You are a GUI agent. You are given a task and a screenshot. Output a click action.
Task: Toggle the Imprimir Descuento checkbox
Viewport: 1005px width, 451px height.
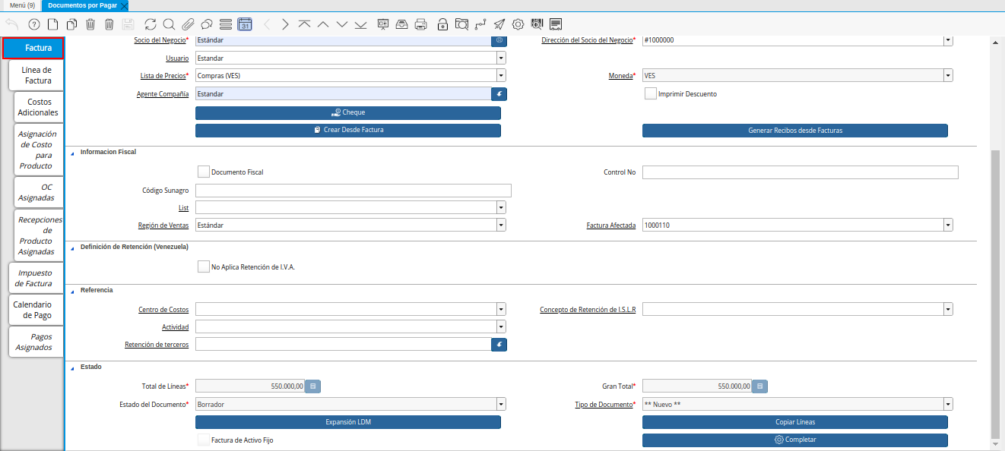[650, 94]
